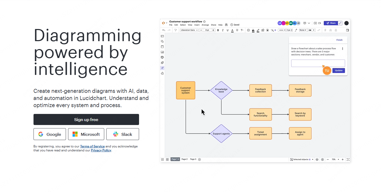Image resolution: width=381 pixels, height=192 pixels.
Task: Toggle the right side panel icon
Action: point(347,30)
